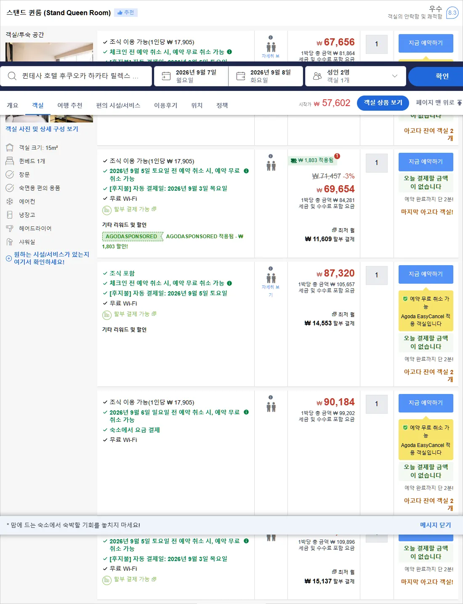Open 할부 결제 가능 link in bottom offer
This screenshot has width=463, height=604.
pos(135,580)
